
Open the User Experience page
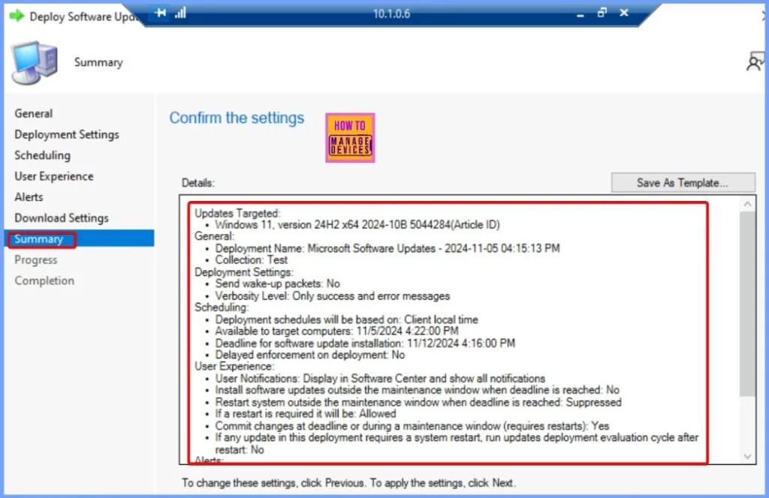(54, 176)
